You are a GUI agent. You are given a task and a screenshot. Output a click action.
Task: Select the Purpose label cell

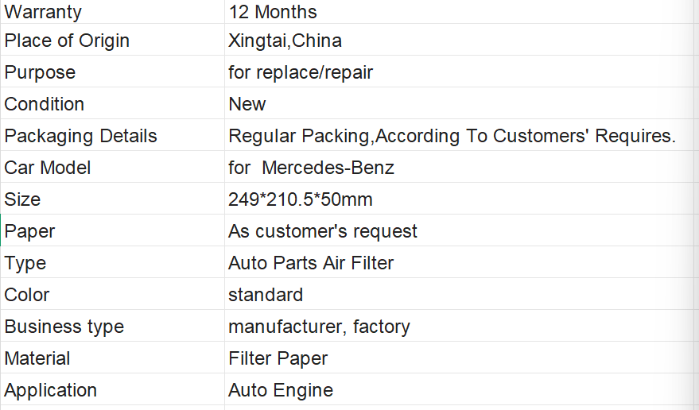(x=112, y=72)
